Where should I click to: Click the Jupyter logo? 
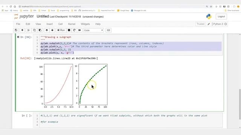(24, 16)
